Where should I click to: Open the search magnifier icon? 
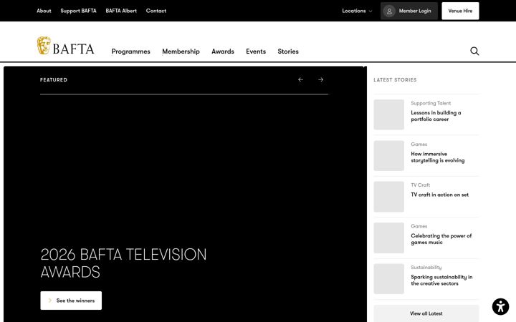(x=474, y=51)
